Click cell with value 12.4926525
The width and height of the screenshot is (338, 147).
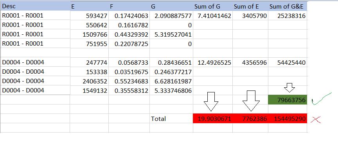click(213, 62)
